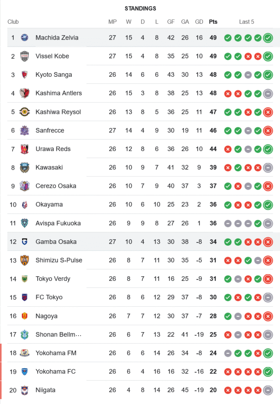Screen dimensions: 280x404
Task: Select the Cerezo Osaka team badge
Action: (x=25, y=186)
